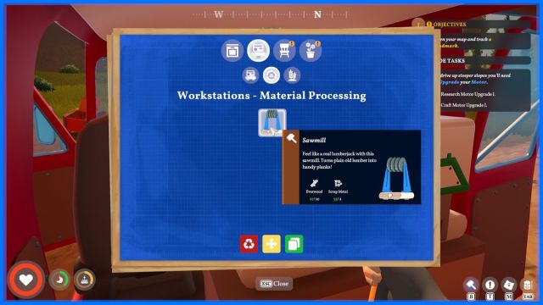Screen dimensions: 543x305
Task: Open the flower pot decorations category
Action: (x=311, y=51)
